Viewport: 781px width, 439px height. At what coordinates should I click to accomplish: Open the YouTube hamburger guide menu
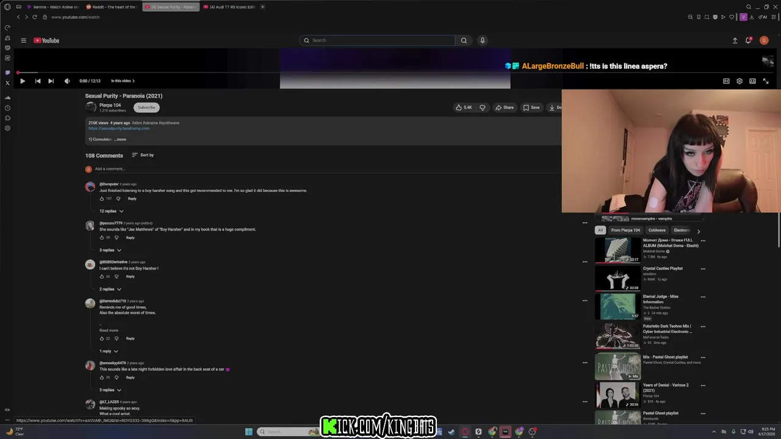pos(23,40)
